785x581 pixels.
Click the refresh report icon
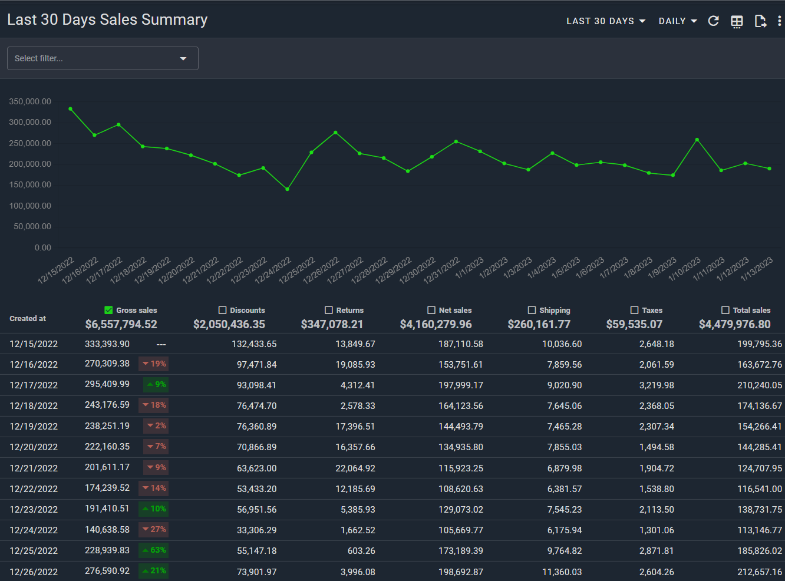pos(713,21)
